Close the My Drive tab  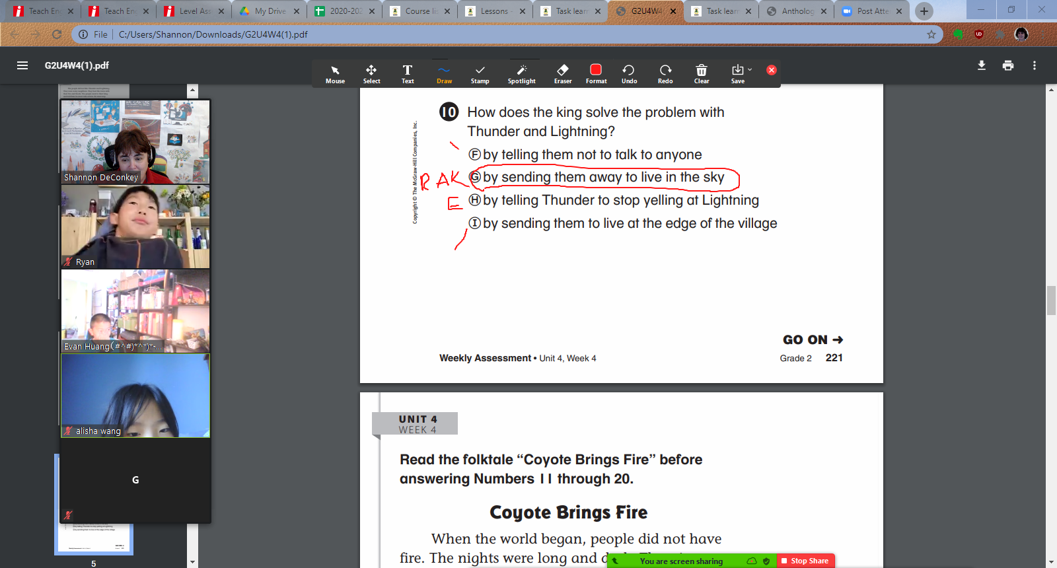pos(297,11)
